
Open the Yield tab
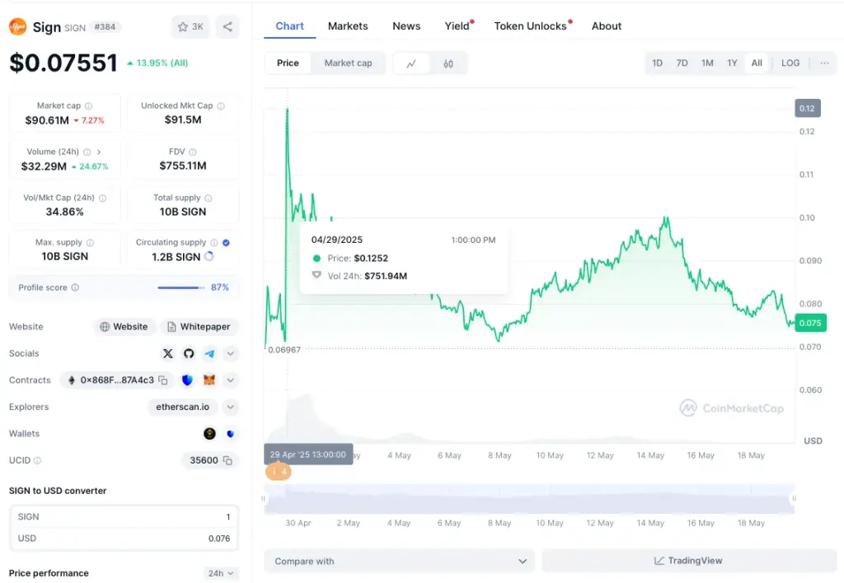[x=457, y=26]
